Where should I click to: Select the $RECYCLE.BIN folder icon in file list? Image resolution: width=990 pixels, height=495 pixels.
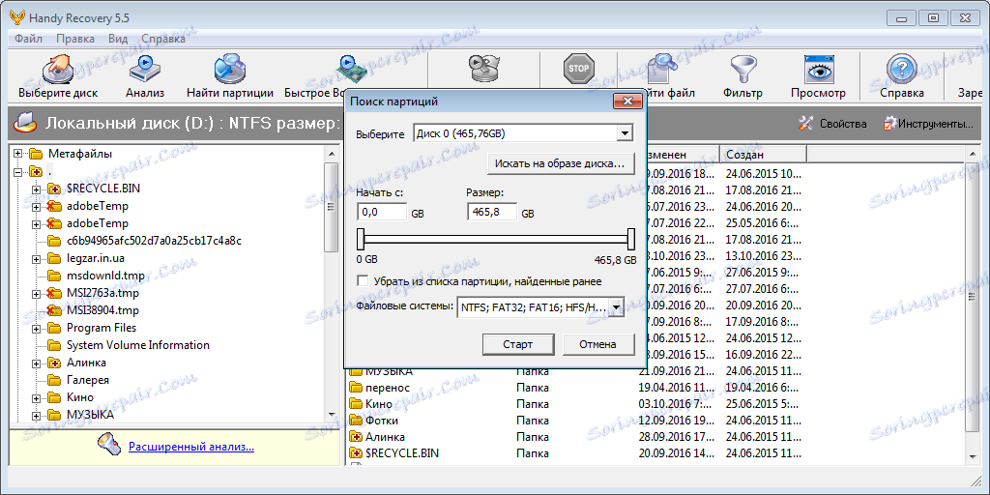click(x=356, y=452)
